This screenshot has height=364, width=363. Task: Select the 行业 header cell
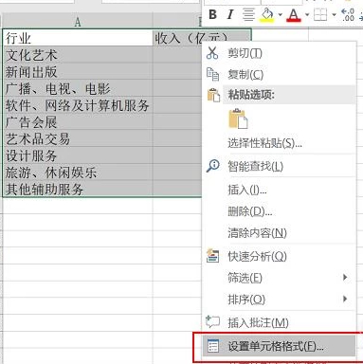pyautogui.click(x=78, y=38)
